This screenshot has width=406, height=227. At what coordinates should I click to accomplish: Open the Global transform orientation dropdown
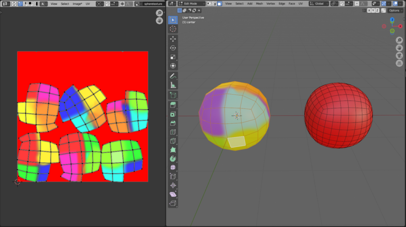[319, 4]
